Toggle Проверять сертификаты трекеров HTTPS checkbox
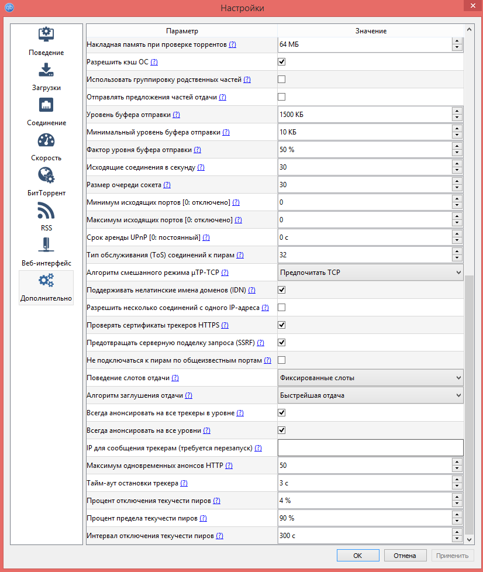 (281, 325)
